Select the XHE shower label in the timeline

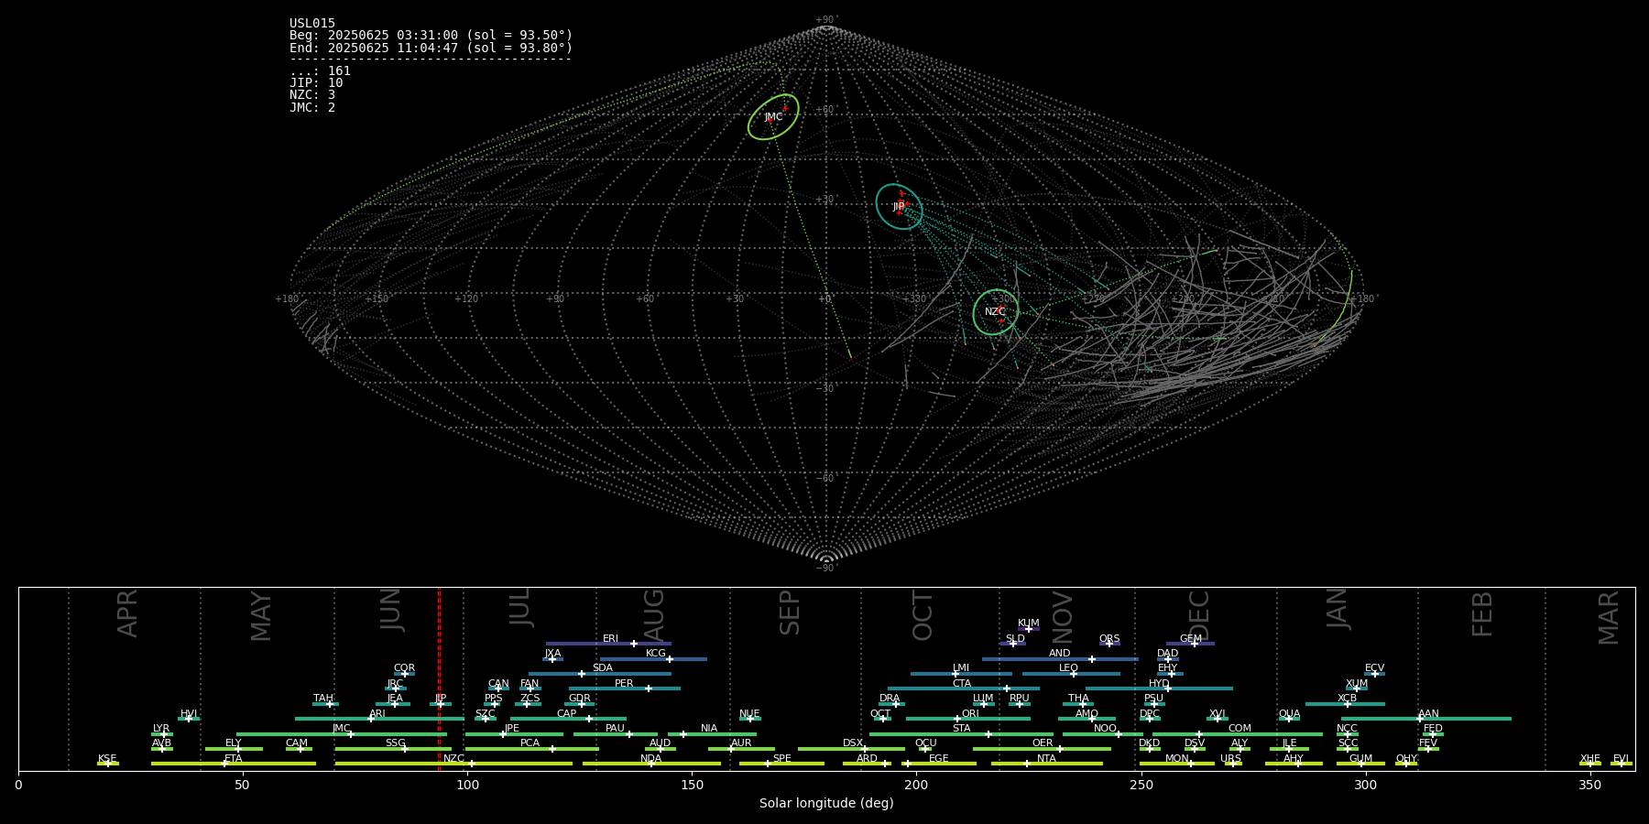pos(1590,758)
